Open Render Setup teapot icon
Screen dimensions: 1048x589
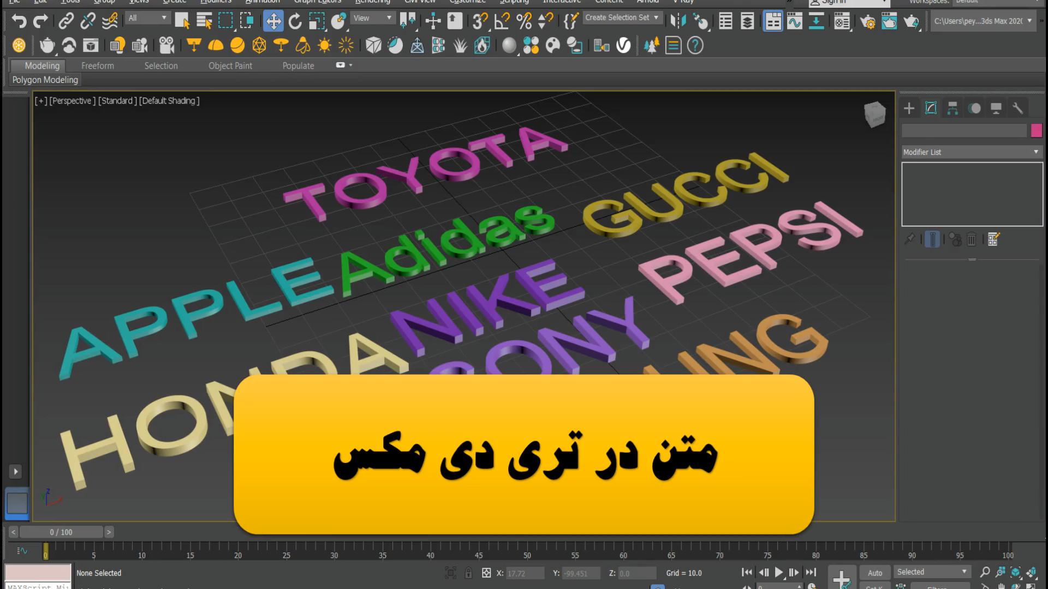tap(867, 21)
